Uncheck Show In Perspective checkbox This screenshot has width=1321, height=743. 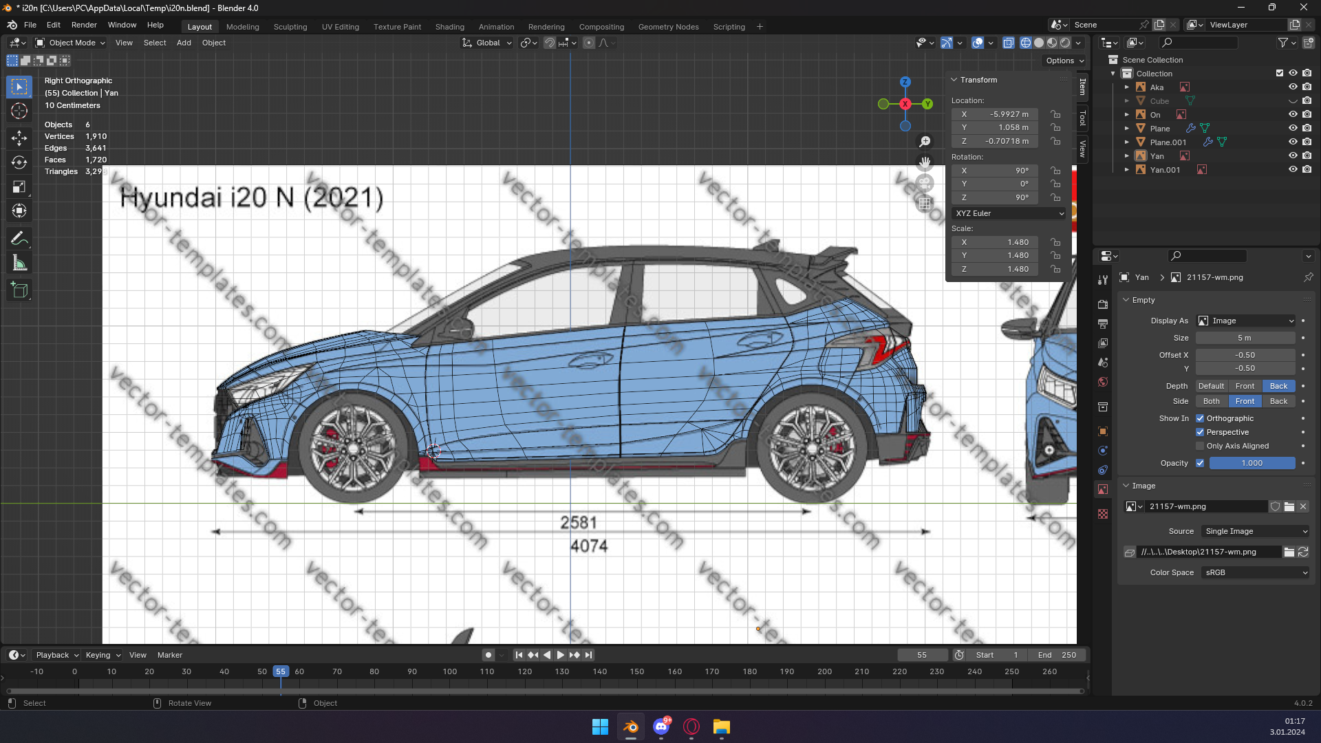pos(1200,432)
